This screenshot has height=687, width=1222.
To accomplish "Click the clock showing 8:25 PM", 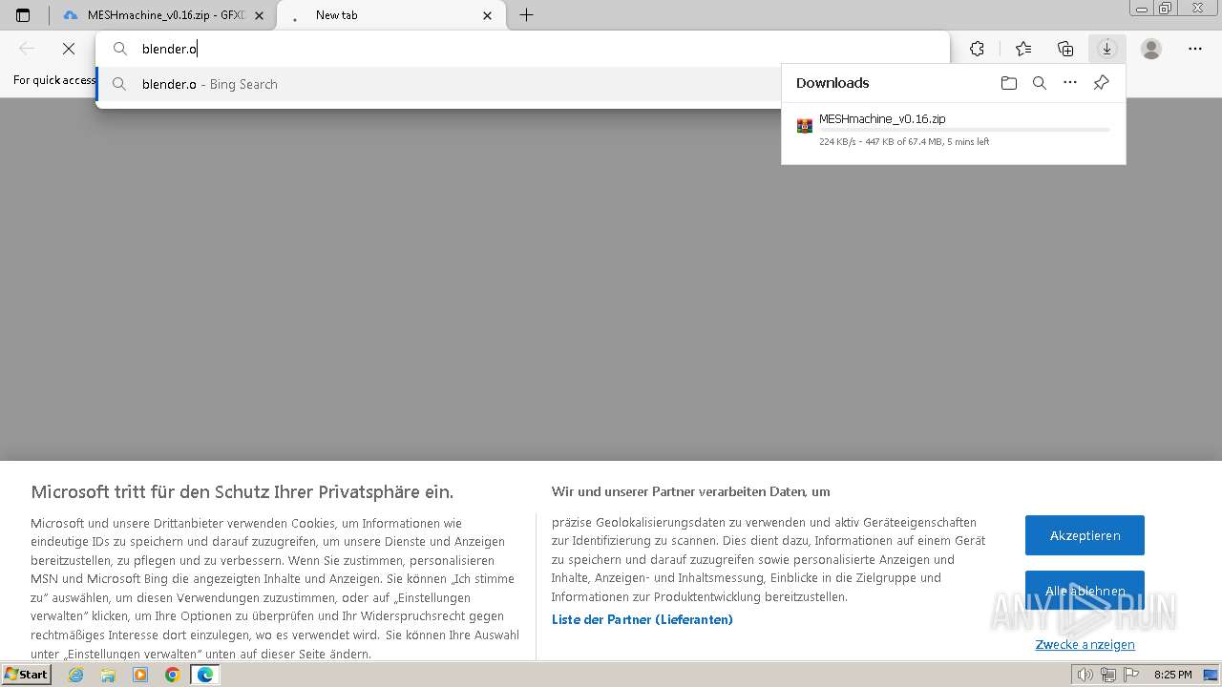I will pos(1172,675).
